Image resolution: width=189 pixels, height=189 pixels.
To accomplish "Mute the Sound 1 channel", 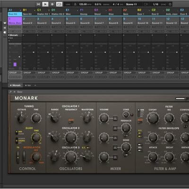I will 11,69.
